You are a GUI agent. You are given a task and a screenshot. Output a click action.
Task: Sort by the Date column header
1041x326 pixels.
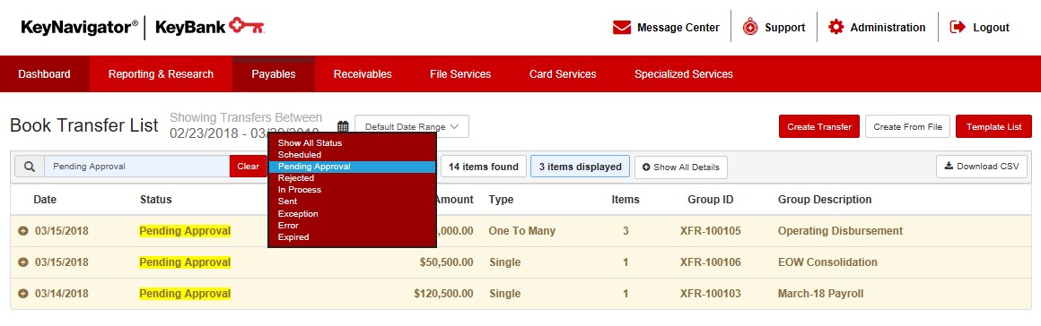coord(45,200)
